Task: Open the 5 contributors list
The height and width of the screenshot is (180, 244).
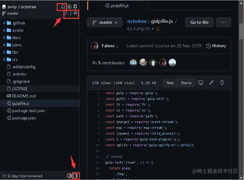Action: [x=108, y=63]
